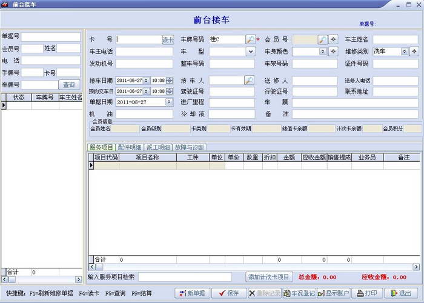Viewport: 424px width, 303px height.
Task: Click add button beside 车身颜色 field
Action: tap(333, 52)
